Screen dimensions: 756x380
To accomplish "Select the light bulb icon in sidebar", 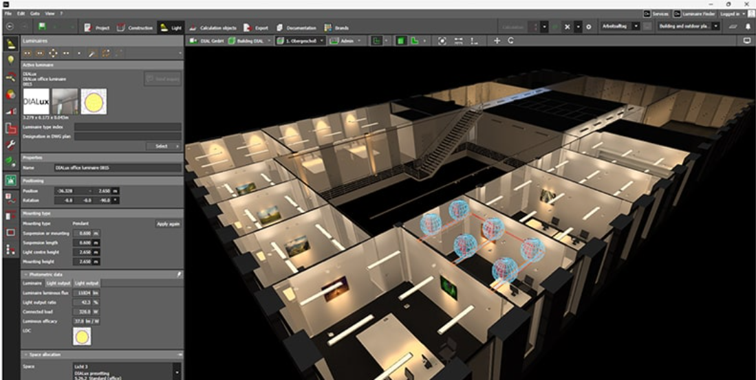I will (x=10, y=60).
